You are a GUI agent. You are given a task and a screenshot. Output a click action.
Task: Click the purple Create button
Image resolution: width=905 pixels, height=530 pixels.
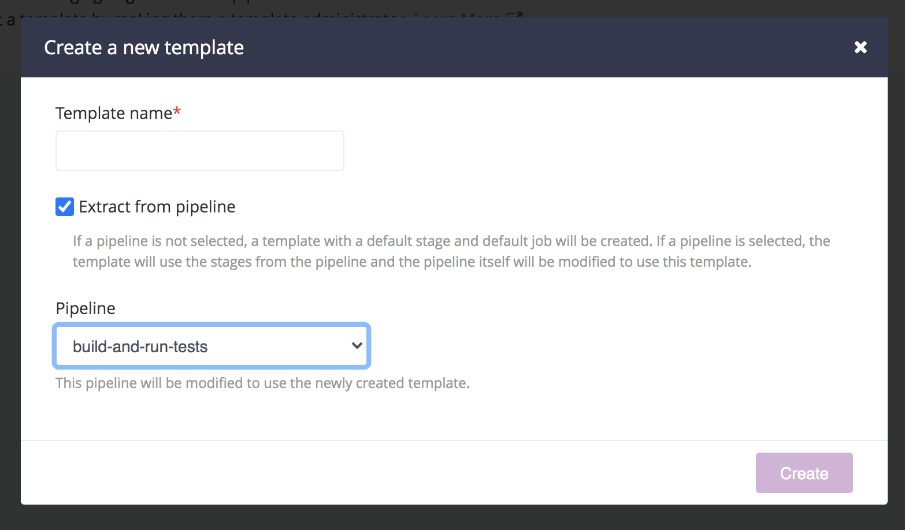[x=804, y=473]
